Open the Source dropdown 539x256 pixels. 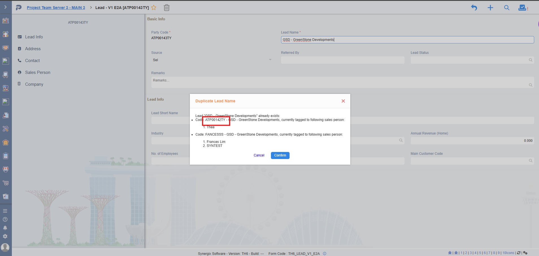[212, 60]
